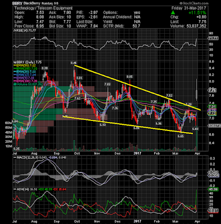Click the 6.93 low label in November
221x224 pixels.
coord(103,125)
